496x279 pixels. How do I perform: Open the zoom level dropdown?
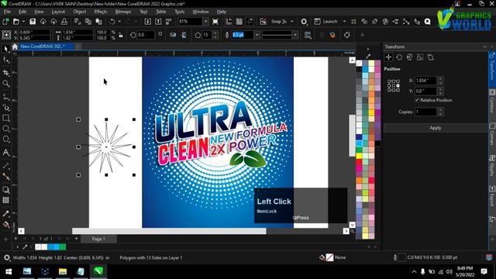(x=206, y=21)
